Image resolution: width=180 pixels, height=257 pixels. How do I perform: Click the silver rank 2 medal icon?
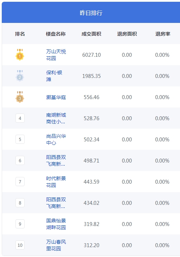pyautogui.click(x=20, y=76)
